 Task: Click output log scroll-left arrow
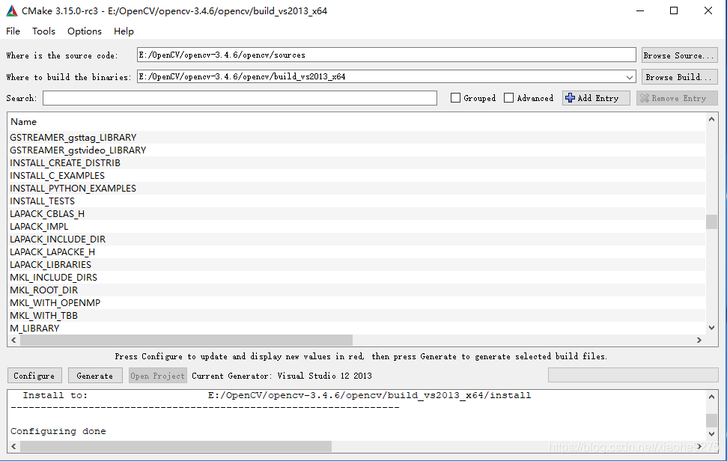(x=13, y=446)
